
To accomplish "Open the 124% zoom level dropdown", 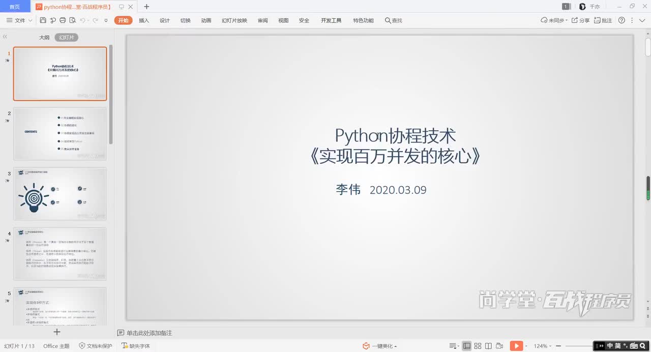I will (543, 346).
